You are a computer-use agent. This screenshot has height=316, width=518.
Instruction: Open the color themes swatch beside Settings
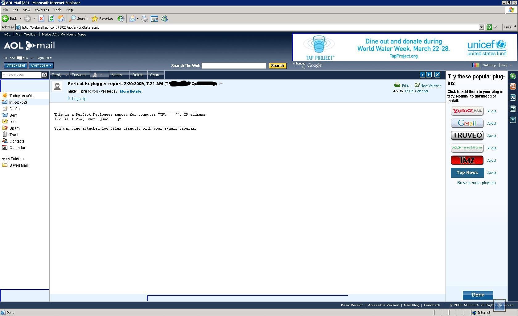476,65
